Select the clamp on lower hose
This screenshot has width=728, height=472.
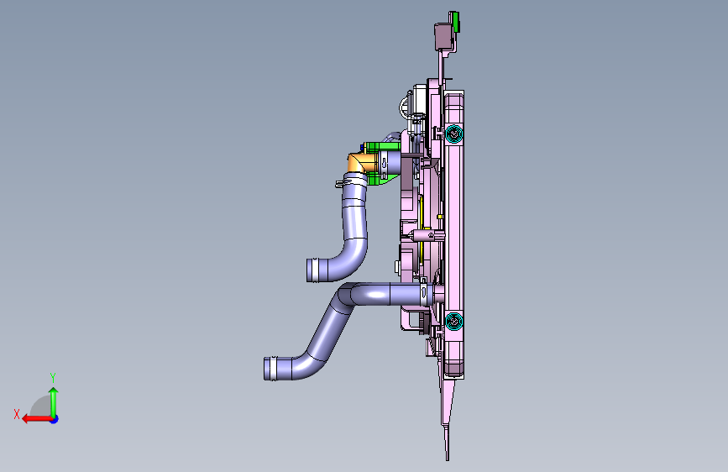[424, 294]
